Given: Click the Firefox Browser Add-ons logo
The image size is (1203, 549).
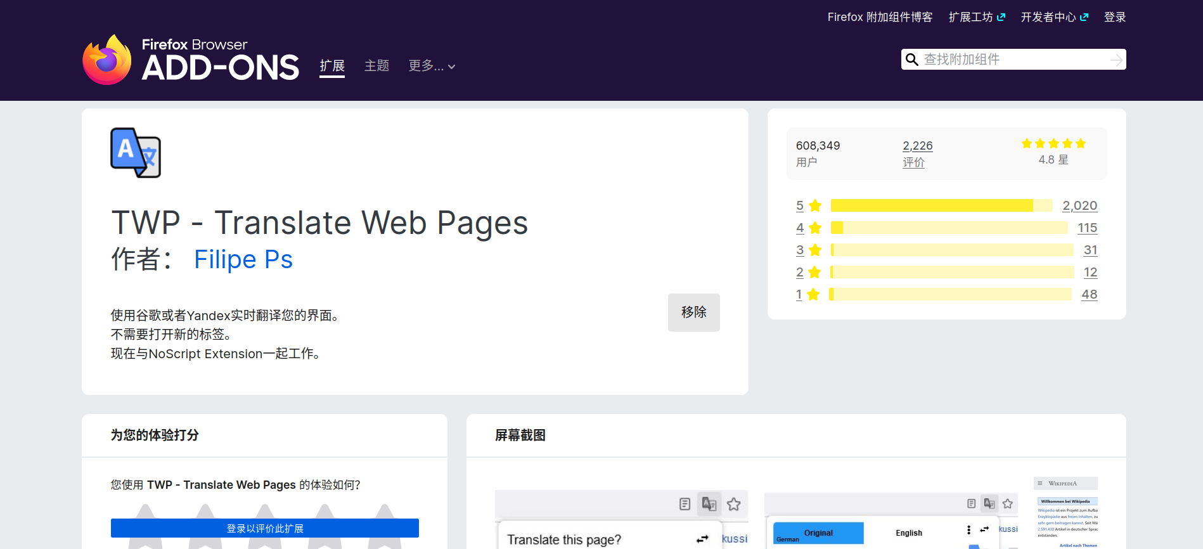Looking at the screenshot, I should pyautogui.click(x=190, y=60).
